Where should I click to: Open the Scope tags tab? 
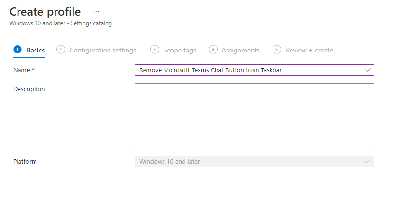(173, 50)
